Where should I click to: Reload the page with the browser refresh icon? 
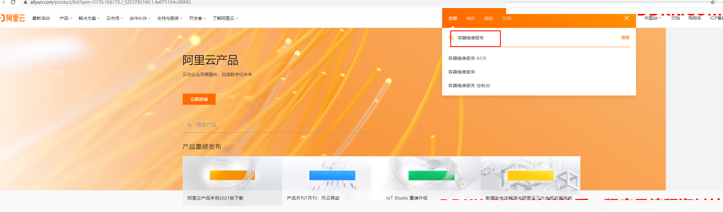pos(13,2)
